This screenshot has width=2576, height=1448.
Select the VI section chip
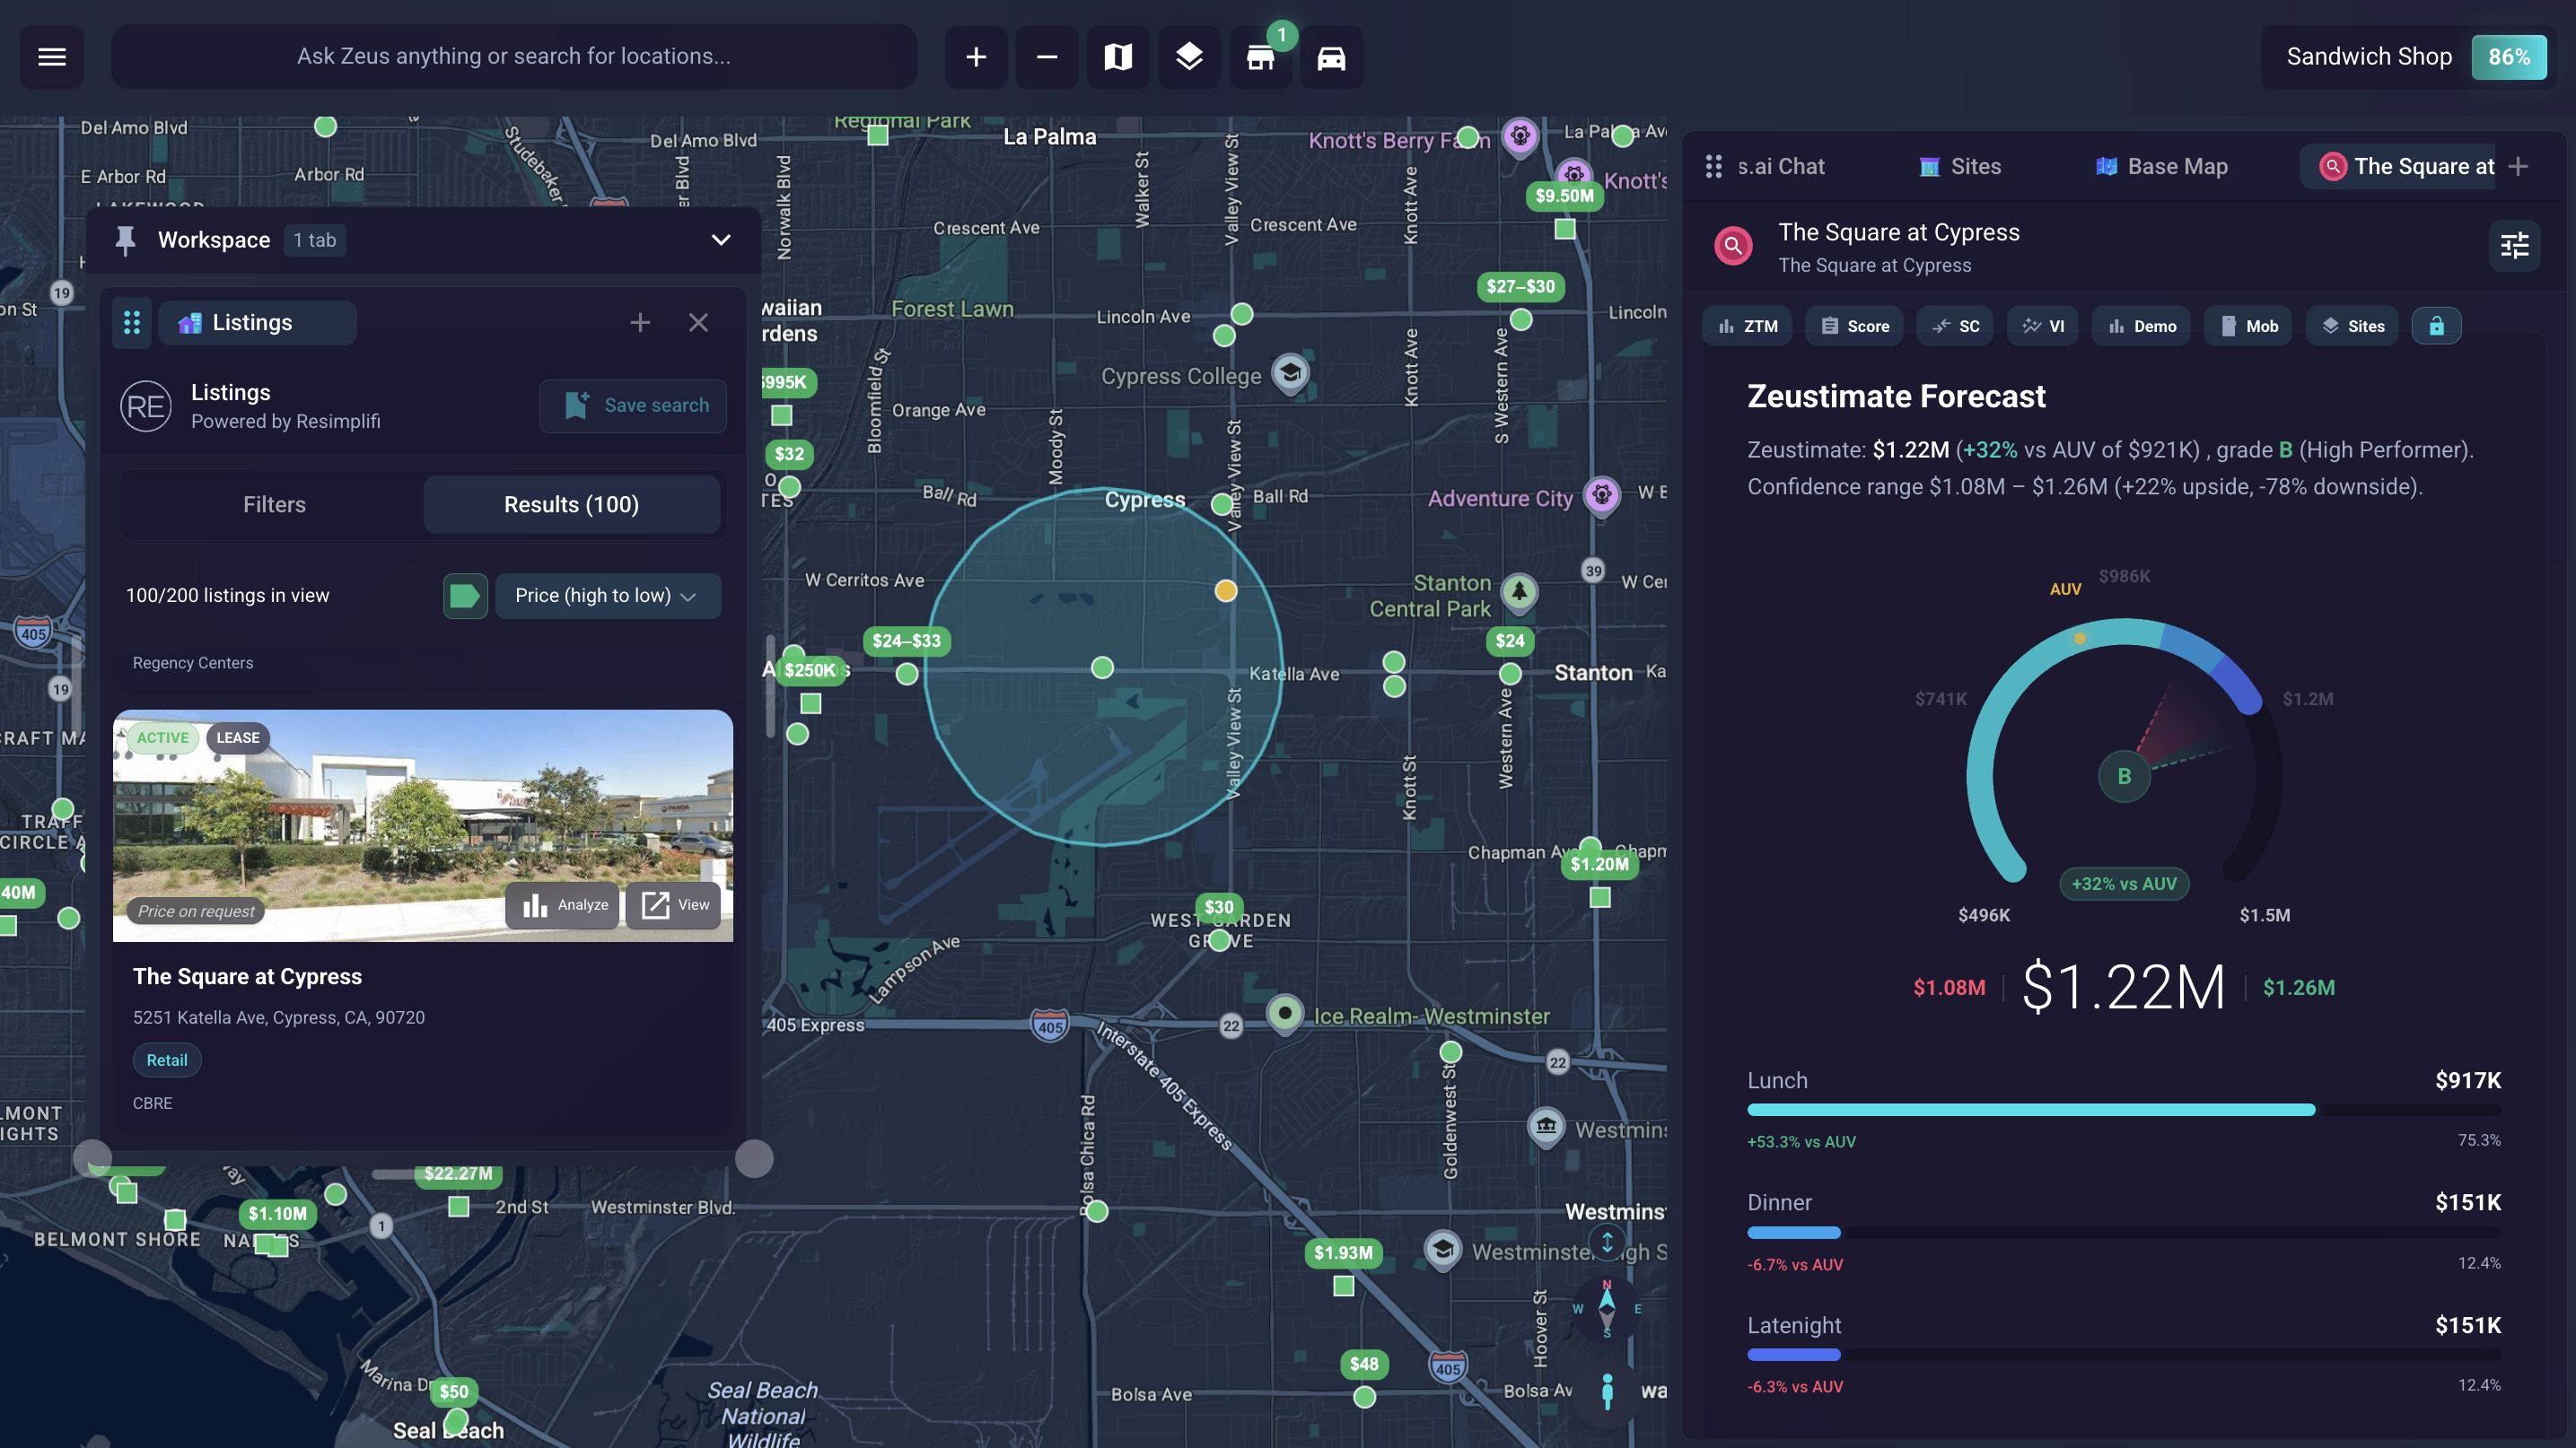click(2043, 326)
